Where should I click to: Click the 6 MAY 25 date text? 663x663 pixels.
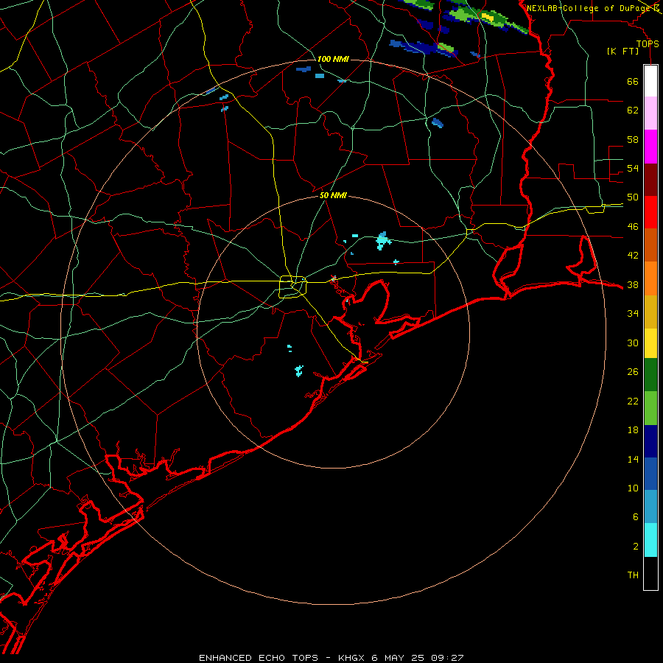(399, 658)
